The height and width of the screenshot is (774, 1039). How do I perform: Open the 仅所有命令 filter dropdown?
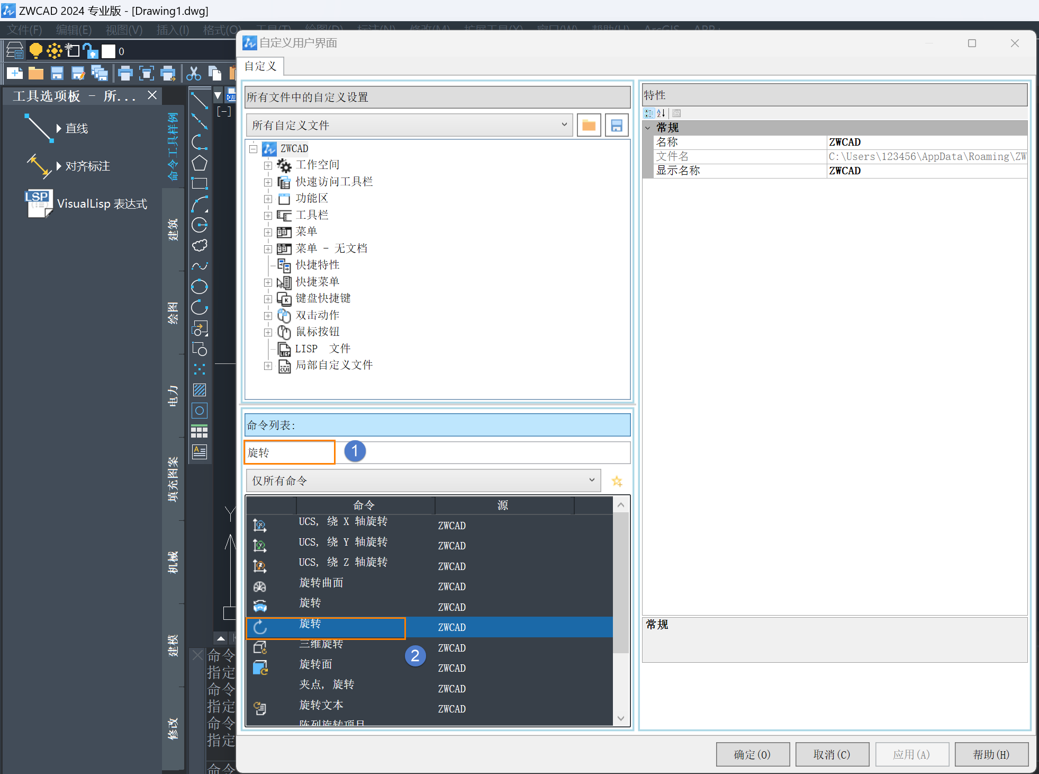[x=423, y=481]
